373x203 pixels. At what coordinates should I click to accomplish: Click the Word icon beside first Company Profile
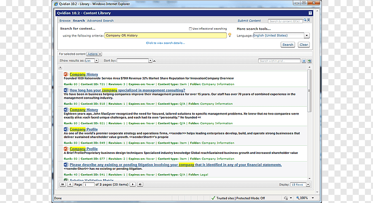pos(66,129)
